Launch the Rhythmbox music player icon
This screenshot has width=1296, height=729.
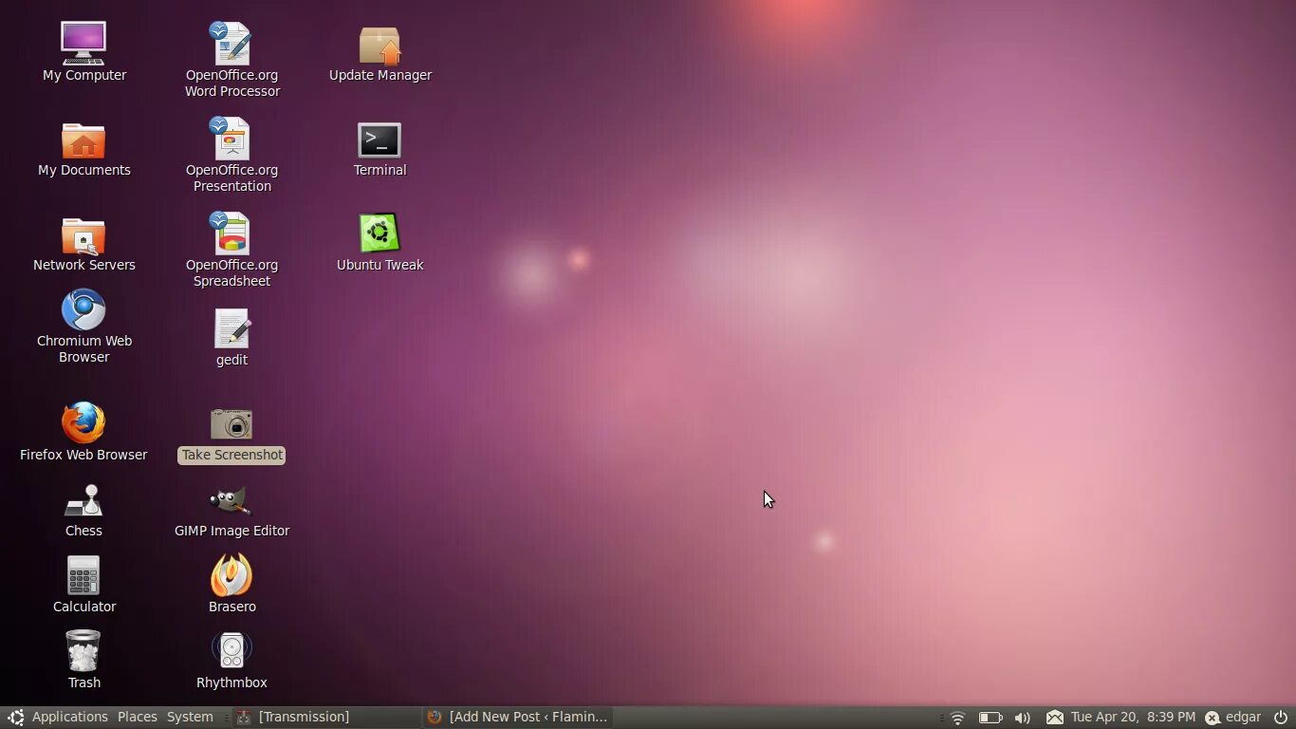[231, 651]
